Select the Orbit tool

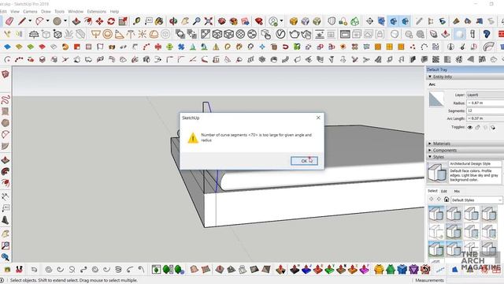(173, 21)
